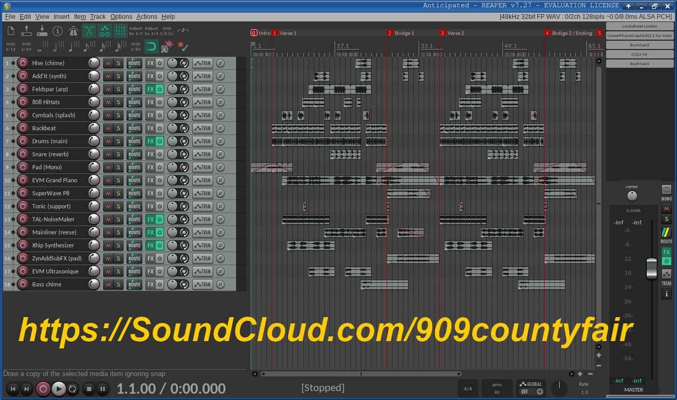The height and width of the screenshot is (400, 677).
Task: Click the triplet bracket 3 icon
Action: point(182,31)
